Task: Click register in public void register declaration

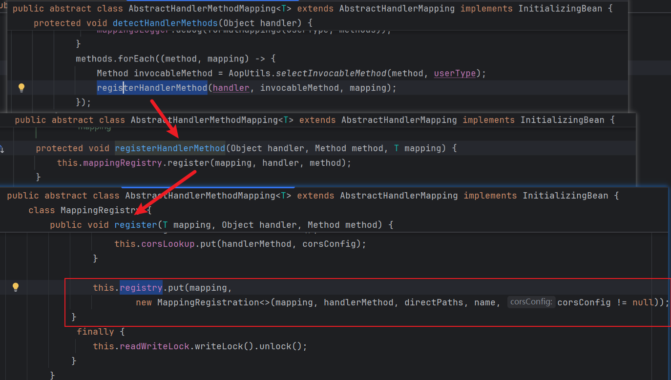Action: point(136,224)
